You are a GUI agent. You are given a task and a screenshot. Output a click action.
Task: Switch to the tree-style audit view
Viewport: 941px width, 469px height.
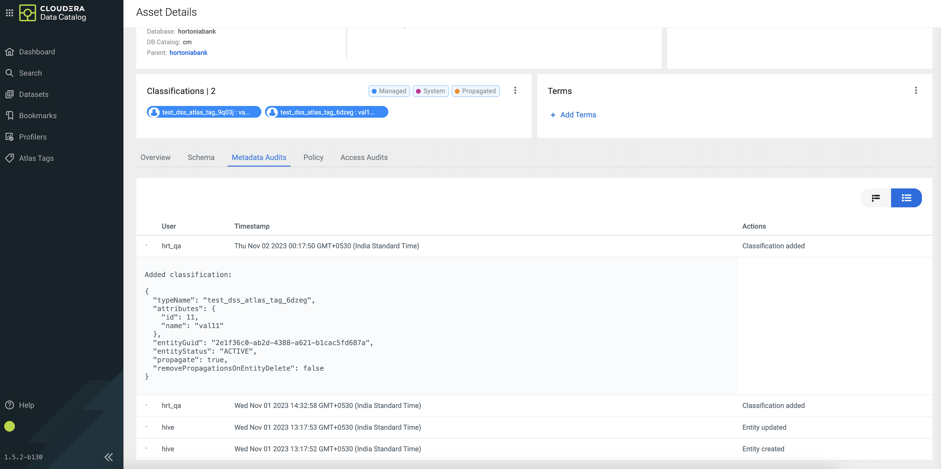(876, 198)
